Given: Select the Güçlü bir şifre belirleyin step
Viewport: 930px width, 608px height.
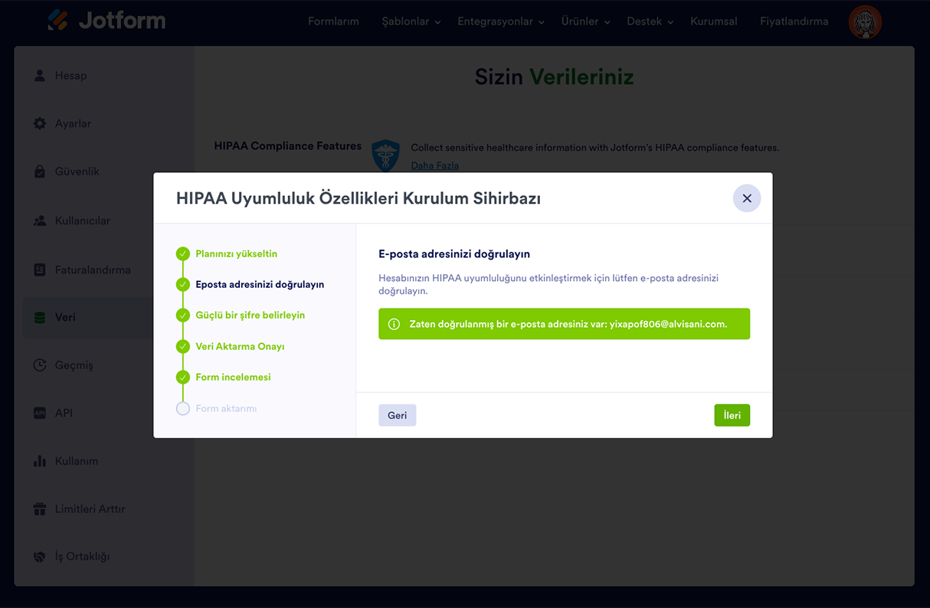Looking at the screenshot, I should tap(251, 315).
